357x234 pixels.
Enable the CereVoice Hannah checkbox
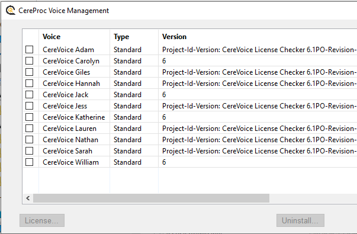pos(30,84)
